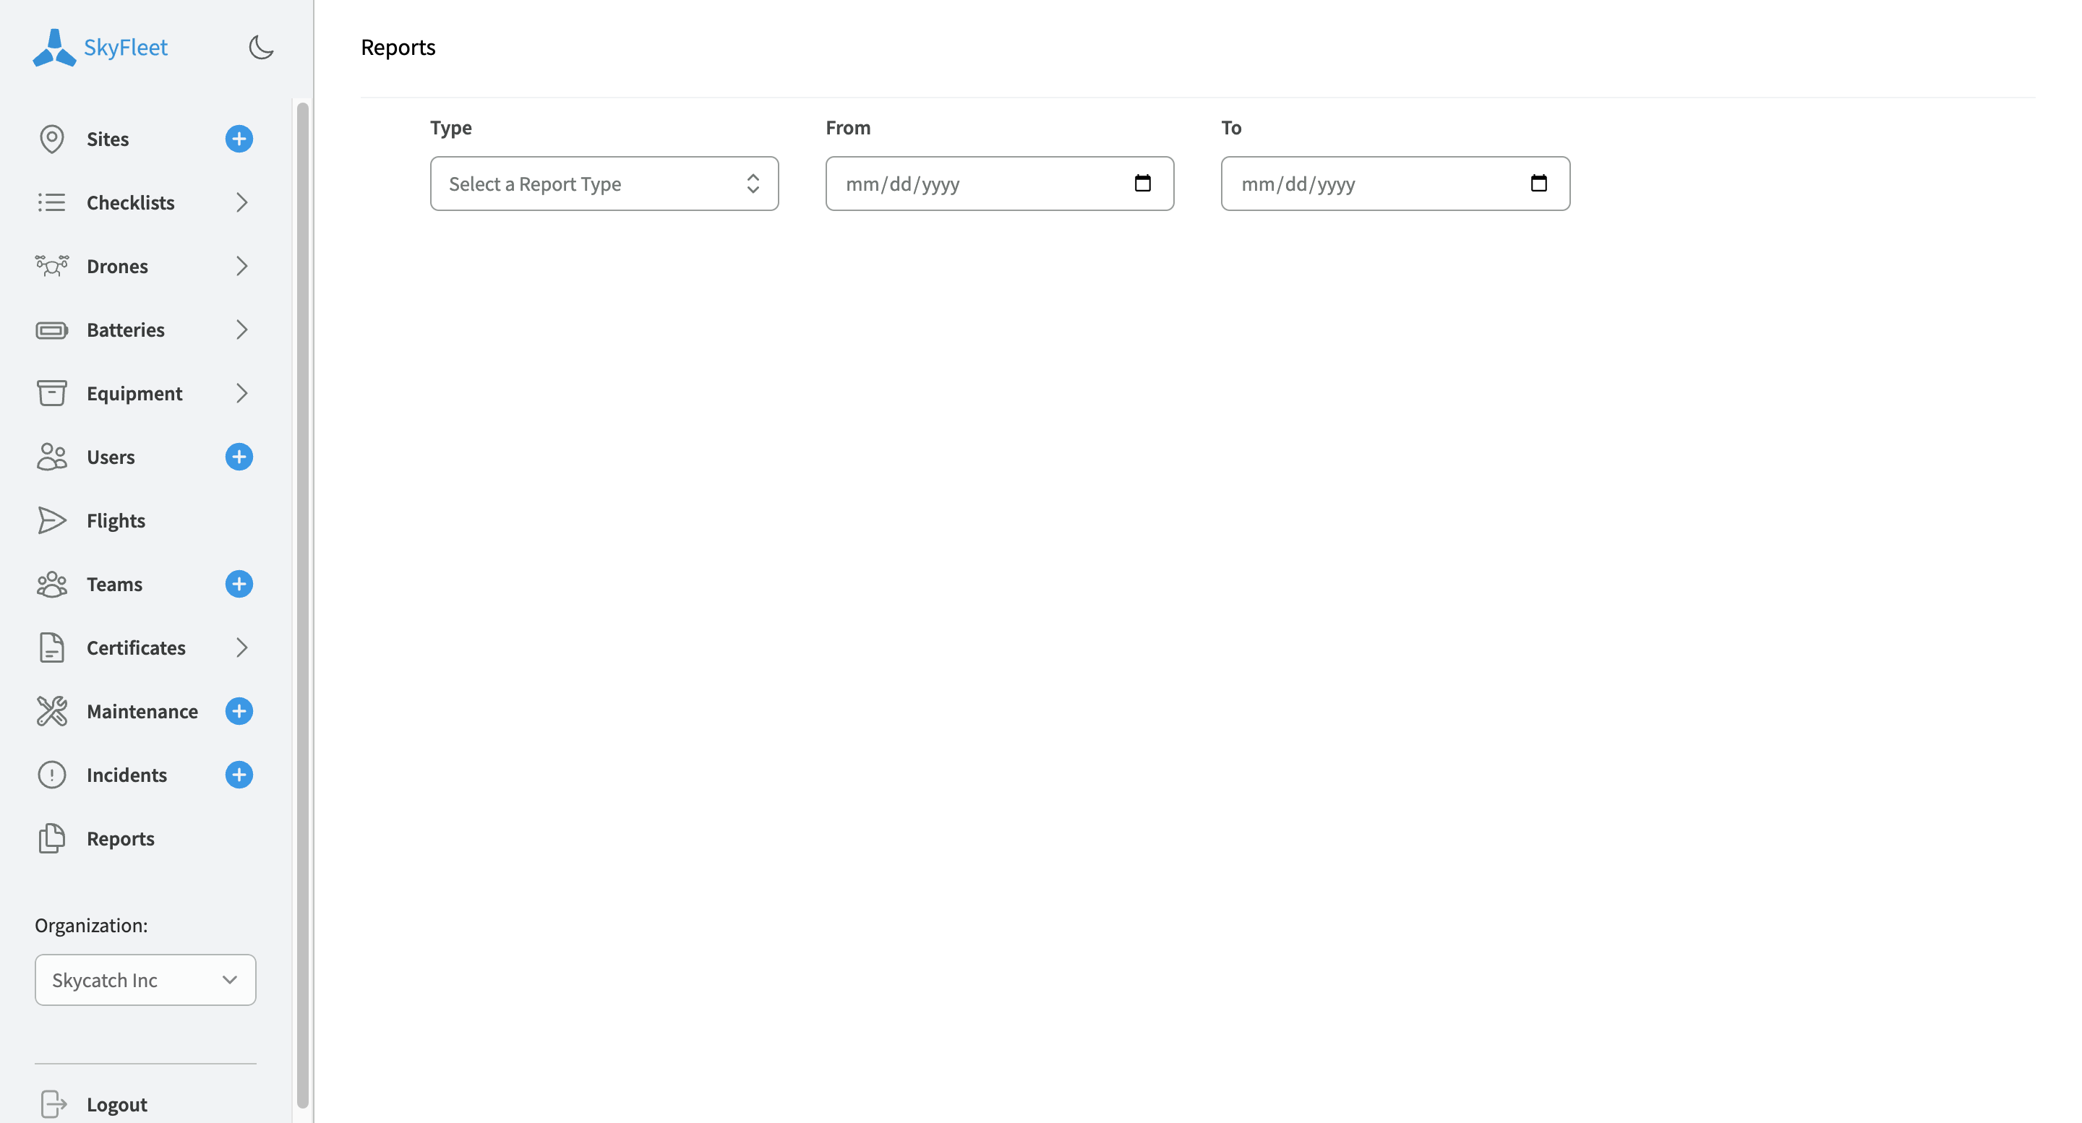
Task: Go to the Users section
Action: coord(111,457)
